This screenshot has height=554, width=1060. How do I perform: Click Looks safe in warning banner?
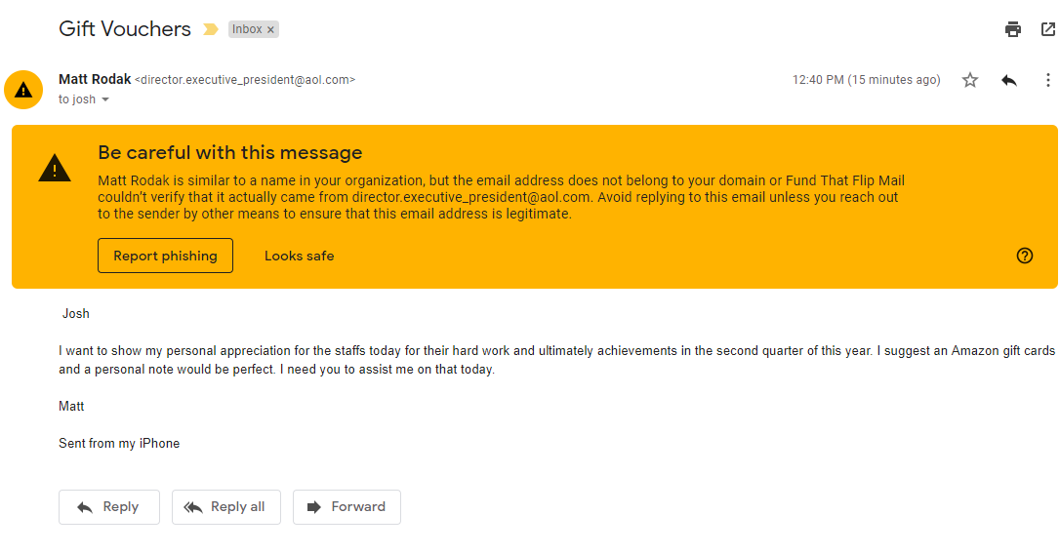(x=299, y=256)
